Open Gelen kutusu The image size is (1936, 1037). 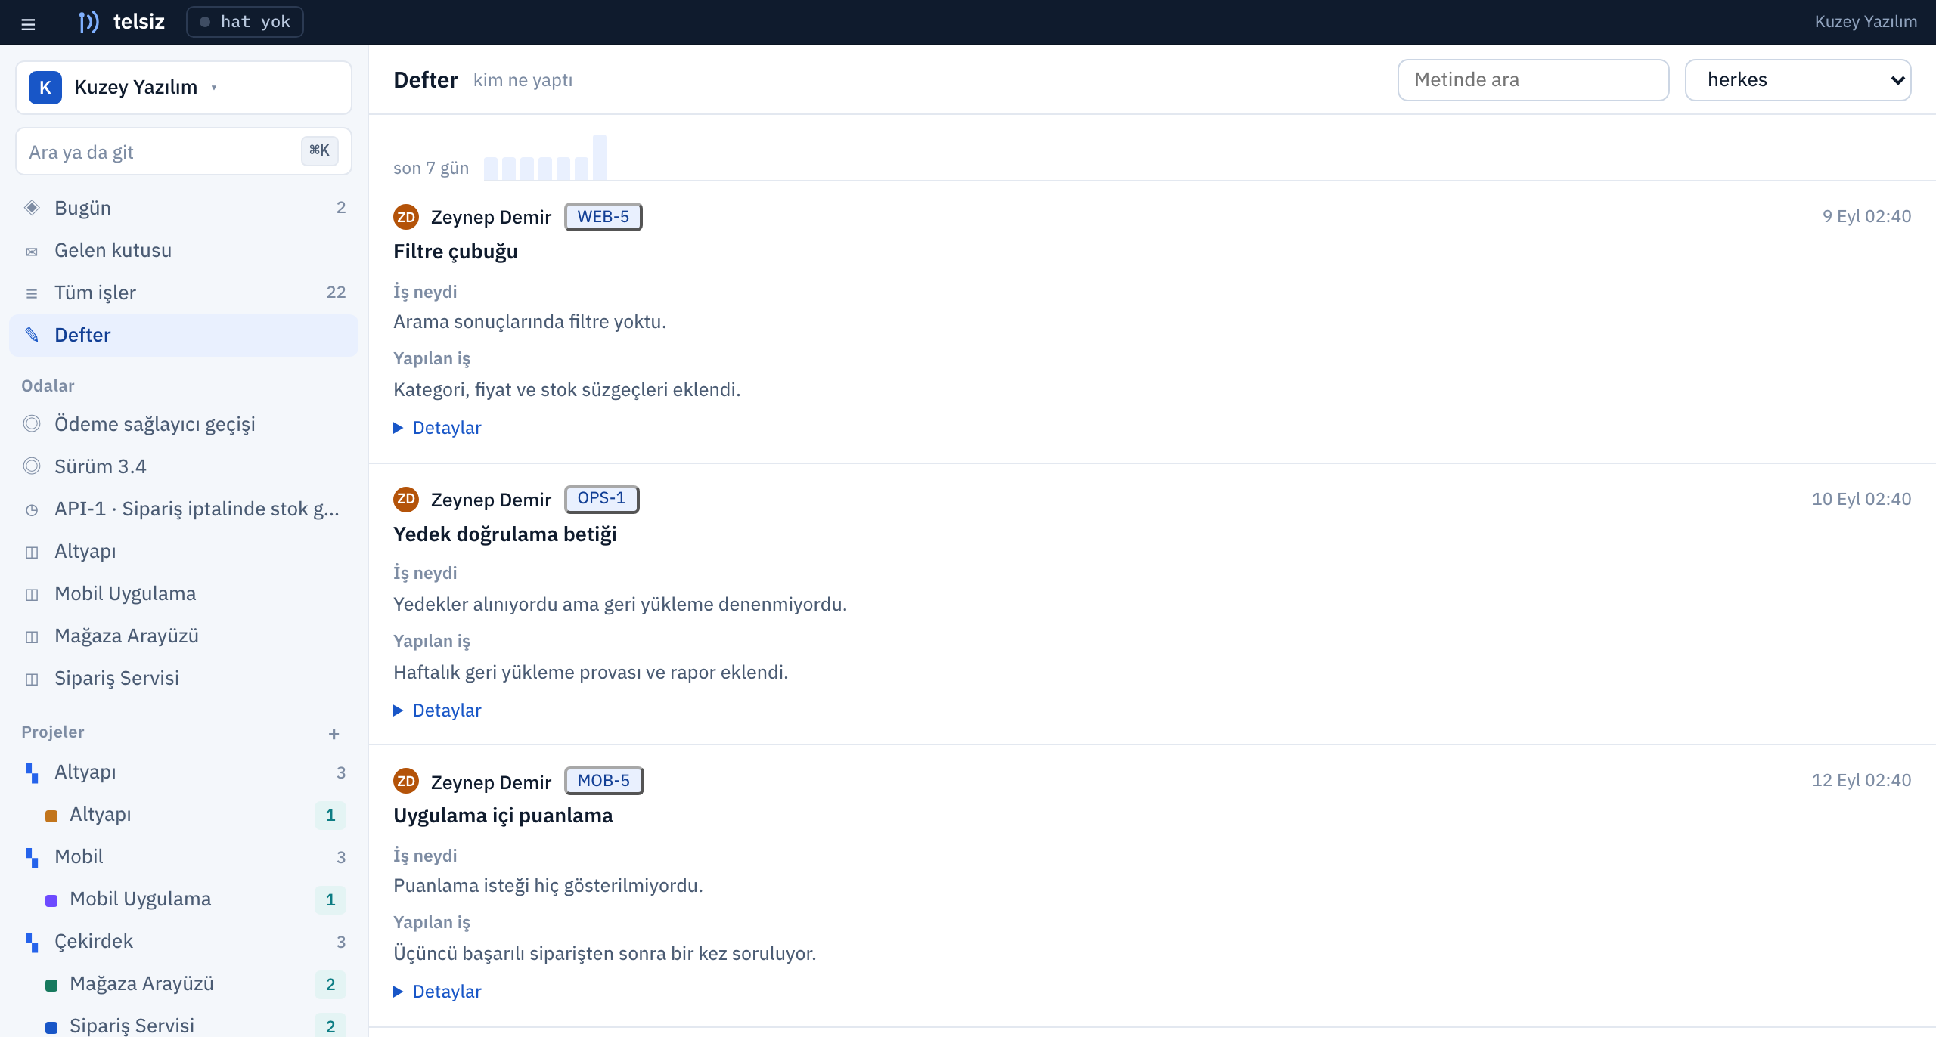coord(184,250)
